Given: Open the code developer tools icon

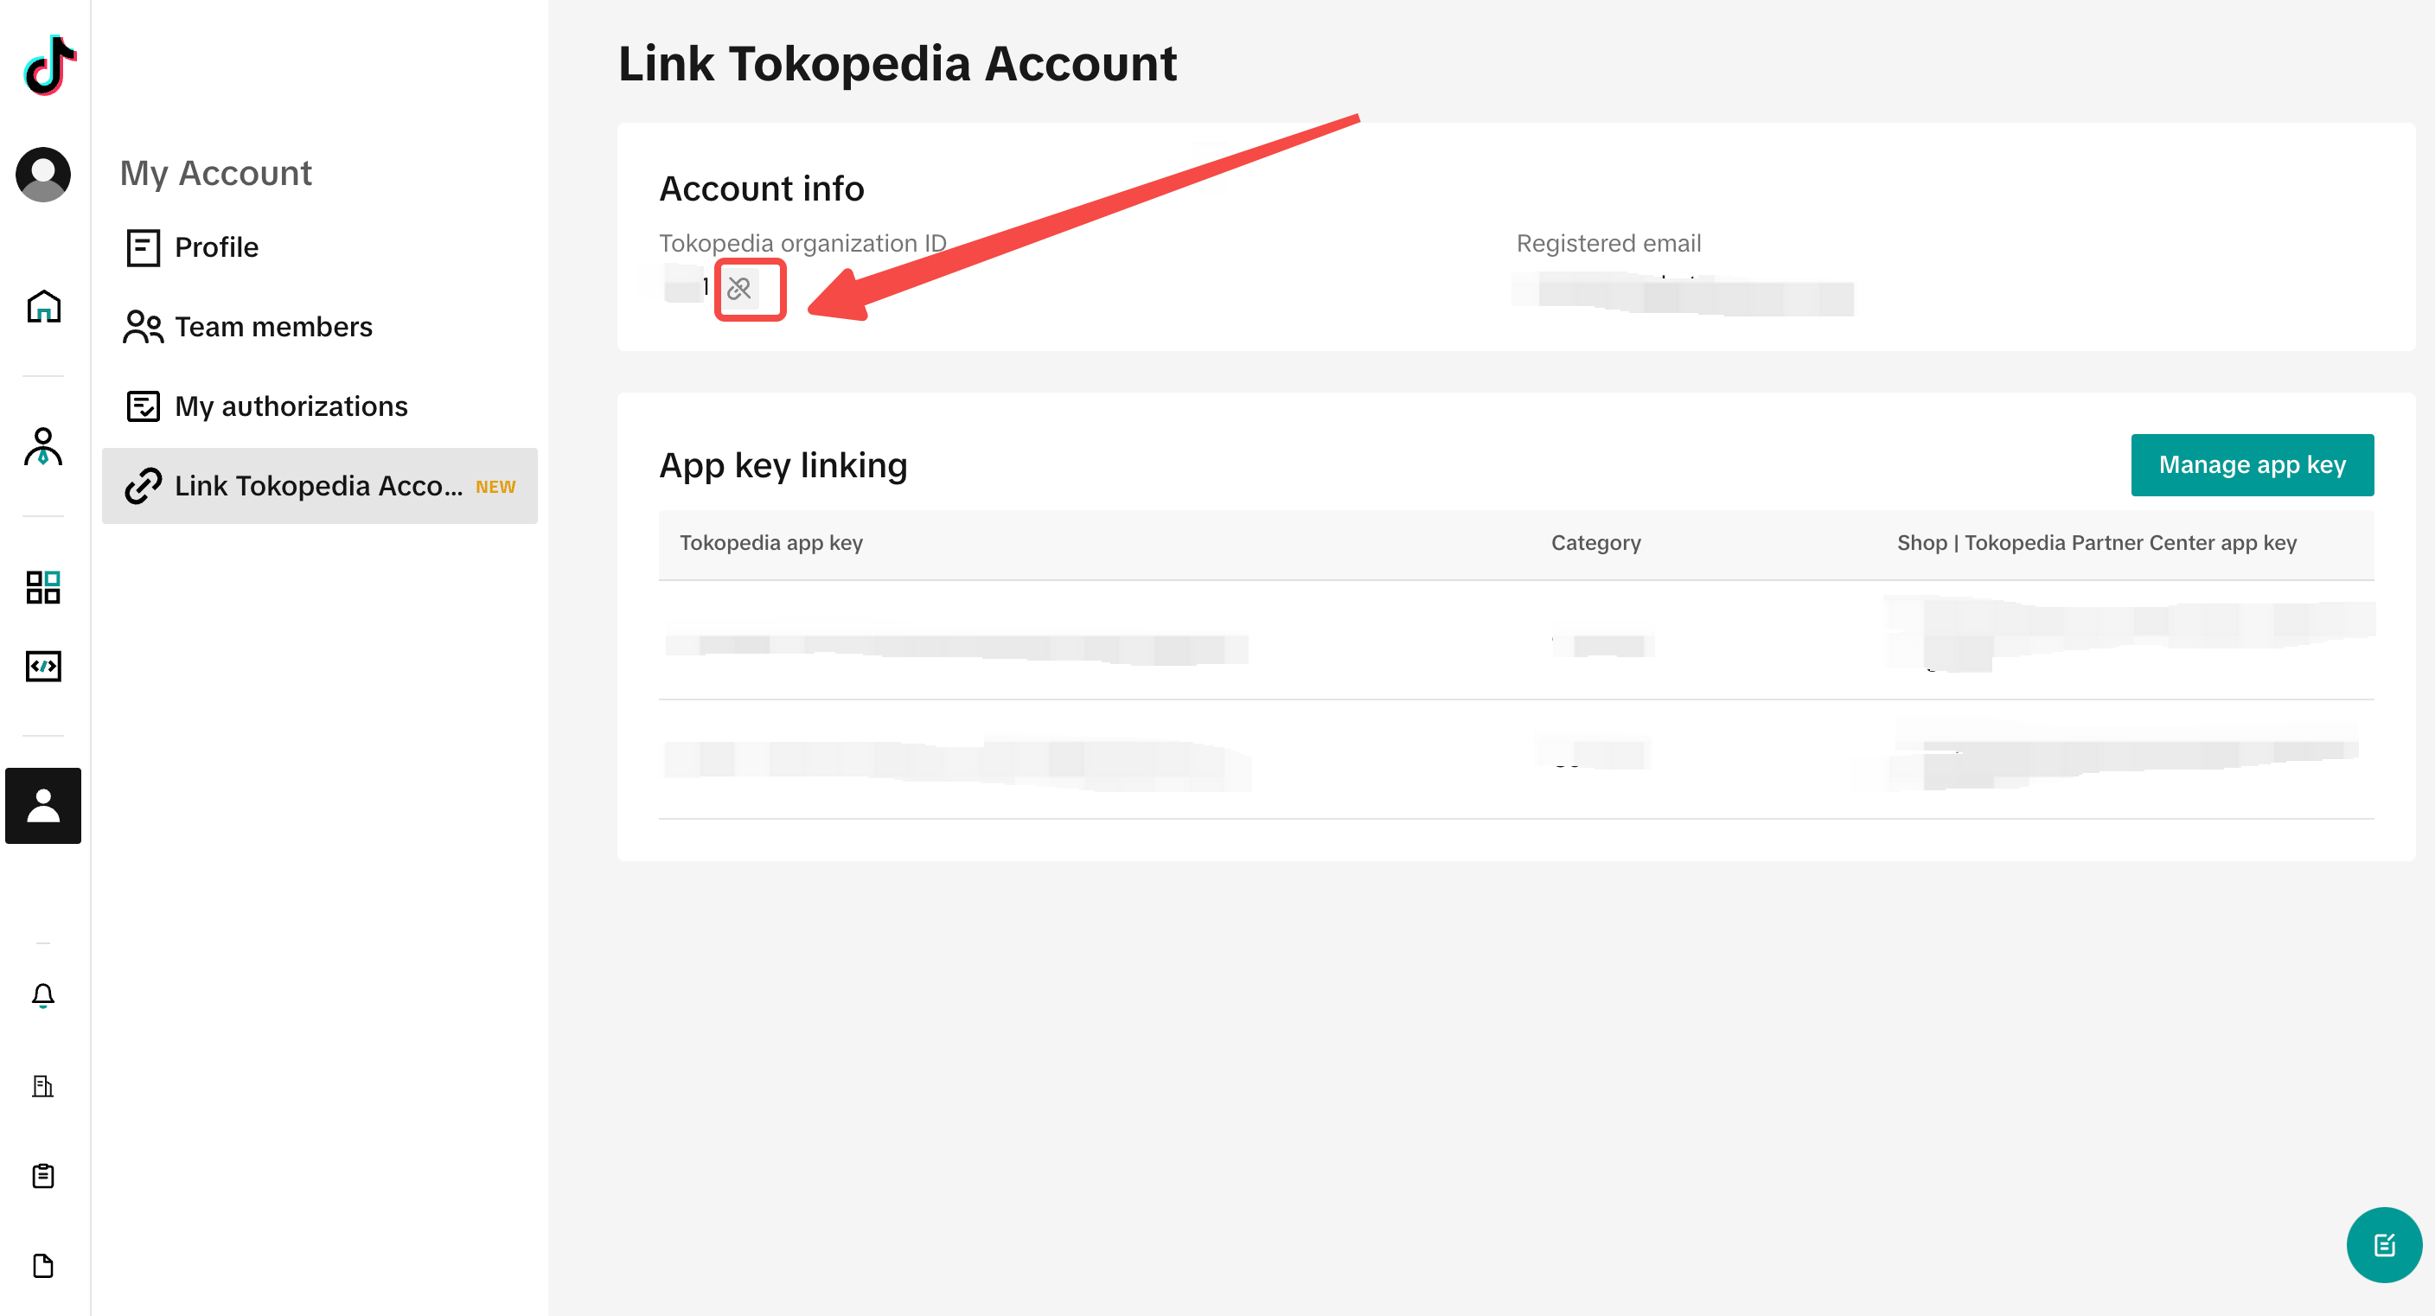Looking at the screenshot, I should pyautogui.click(x=43, y=667).
